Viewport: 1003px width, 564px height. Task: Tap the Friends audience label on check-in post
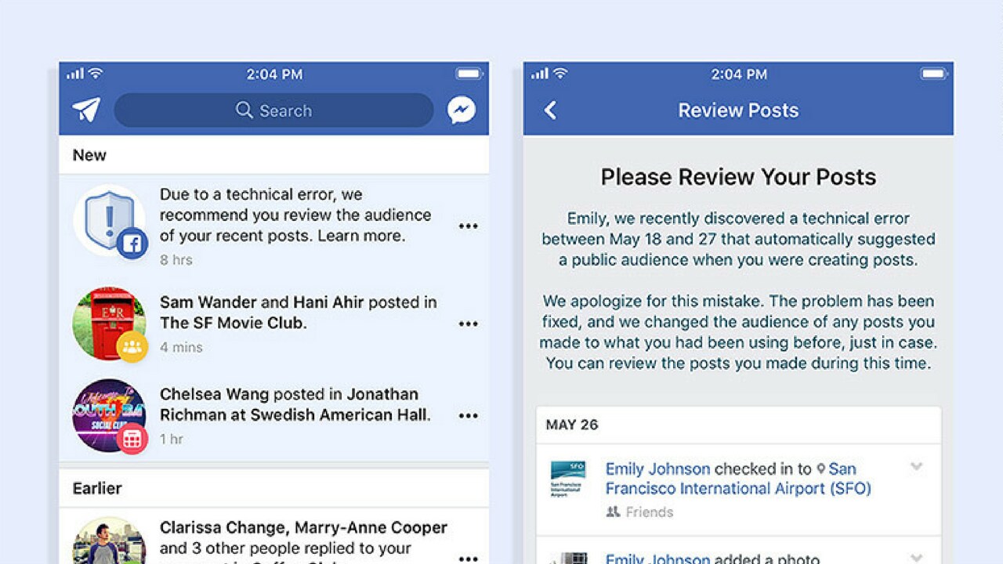pos(639,512)
